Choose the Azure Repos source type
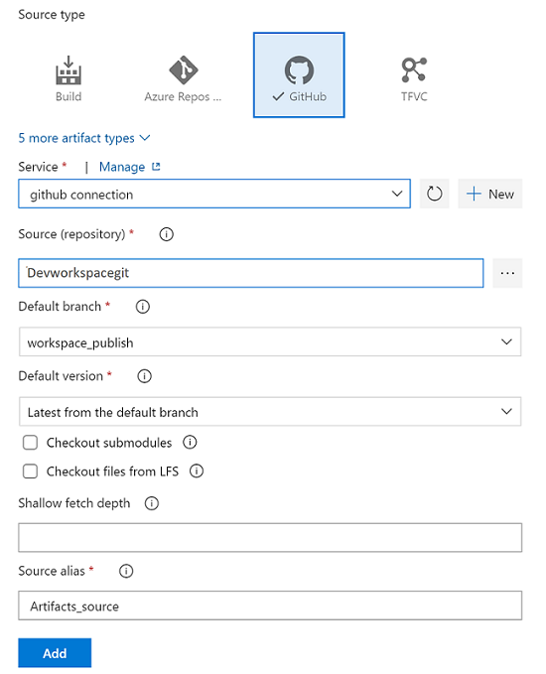 (183, 78)
